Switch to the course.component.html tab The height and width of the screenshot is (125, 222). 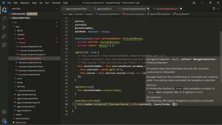[134, 9]
